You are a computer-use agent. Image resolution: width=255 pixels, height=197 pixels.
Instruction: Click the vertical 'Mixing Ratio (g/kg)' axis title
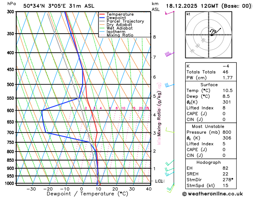click(x=159, y=113)
